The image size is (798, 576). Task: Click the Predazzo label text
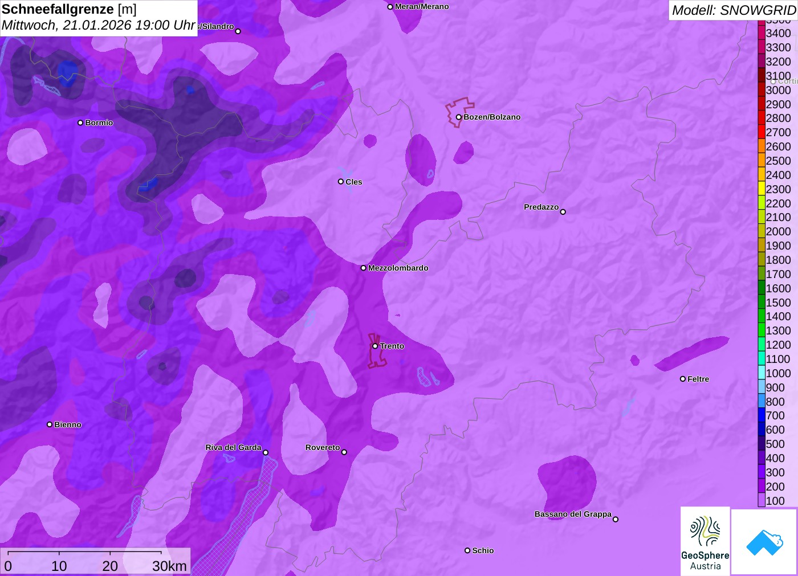coord(541,207)
